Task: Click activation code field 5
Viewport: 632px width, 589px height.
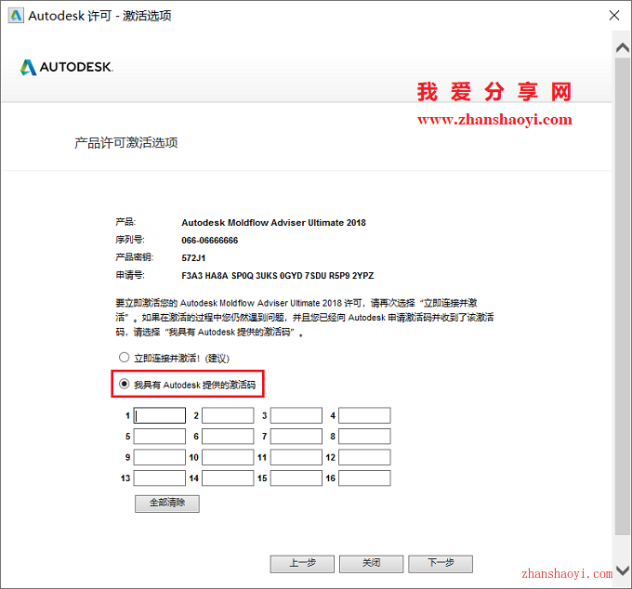Action: coord(160,437)
